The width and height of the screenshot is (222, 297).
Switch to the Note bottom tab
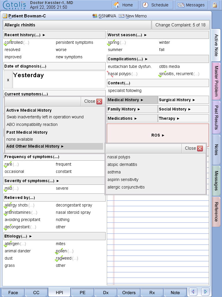[x=175, y=292]
